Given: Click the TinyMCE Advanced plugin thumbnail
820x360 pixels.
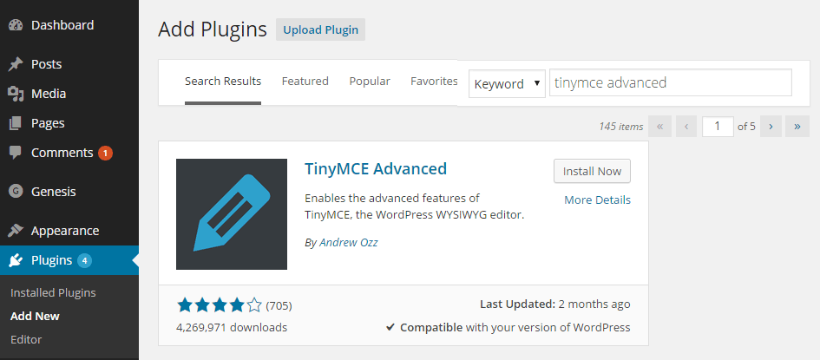Looking at the screenshot, I should (232, 214).
